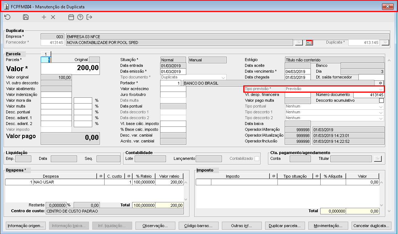
Task: Open the Tipo desconto 1 dropdown
Action: (x=381, y=112)
